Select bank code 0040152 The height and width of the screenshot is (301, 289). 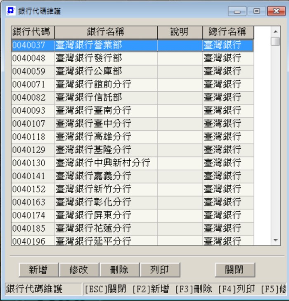33,189
